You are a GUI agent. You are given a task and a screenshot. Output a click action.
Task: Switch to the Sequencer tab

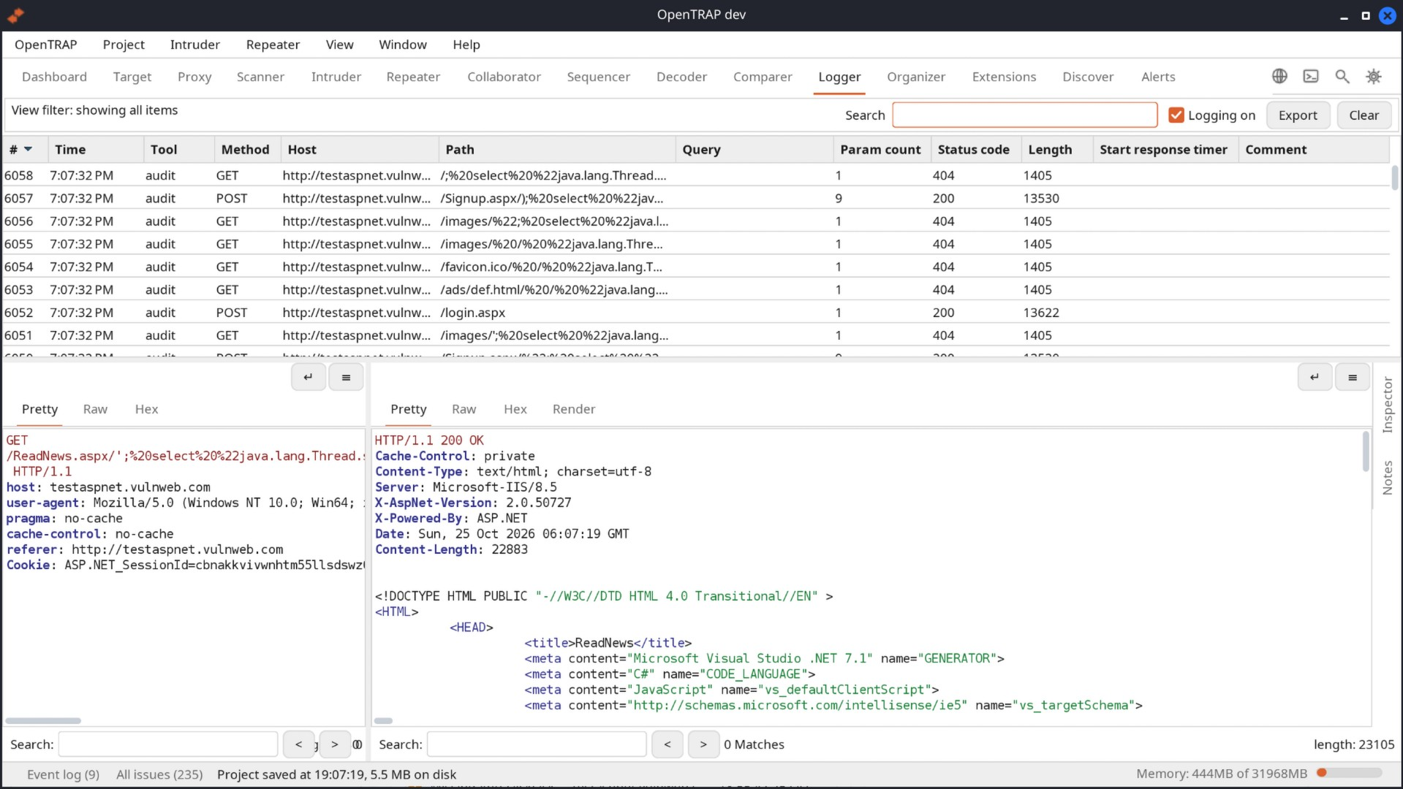pos(598,77)
